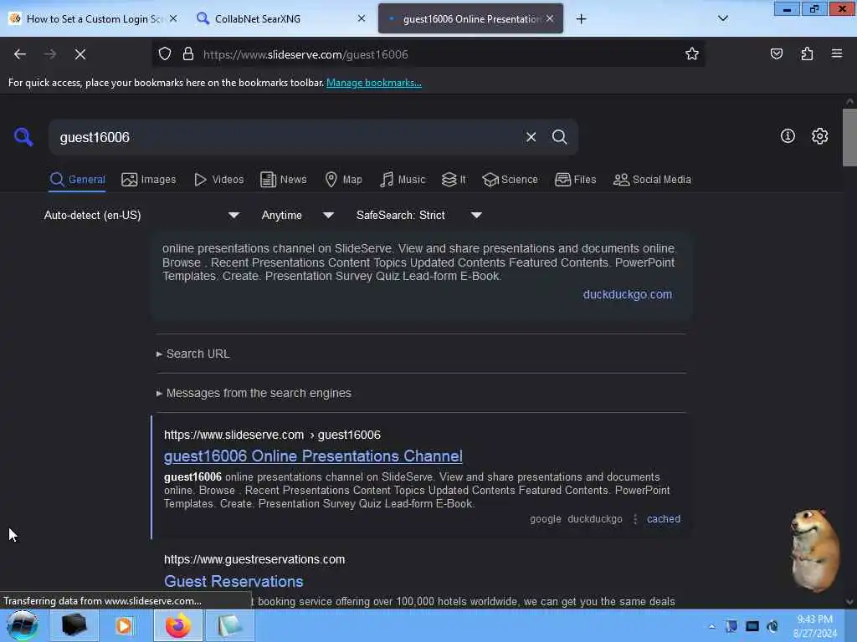Expand the Search URL section
The height and width of the screenshot is (642, 857).
(x=193, y=354)
